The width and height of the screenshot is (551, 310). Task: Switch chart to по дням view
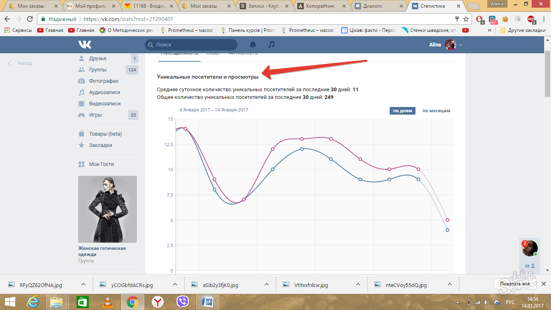click(x=402, y=111)
